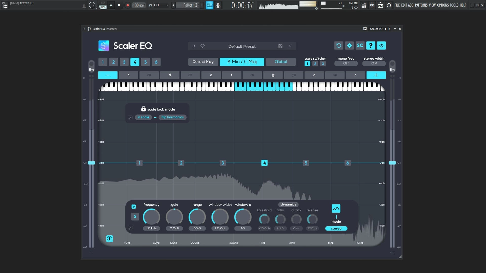Toggle the SC sidechain button
The width and height of the screenshot is (486, 273).
[x=360, y=45]
